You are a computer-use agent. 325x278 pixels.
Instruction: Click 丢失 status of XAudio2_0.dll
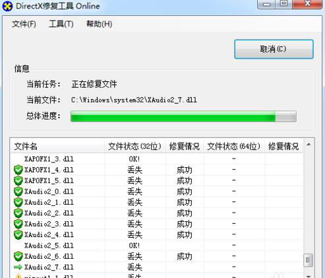[134, 191]
